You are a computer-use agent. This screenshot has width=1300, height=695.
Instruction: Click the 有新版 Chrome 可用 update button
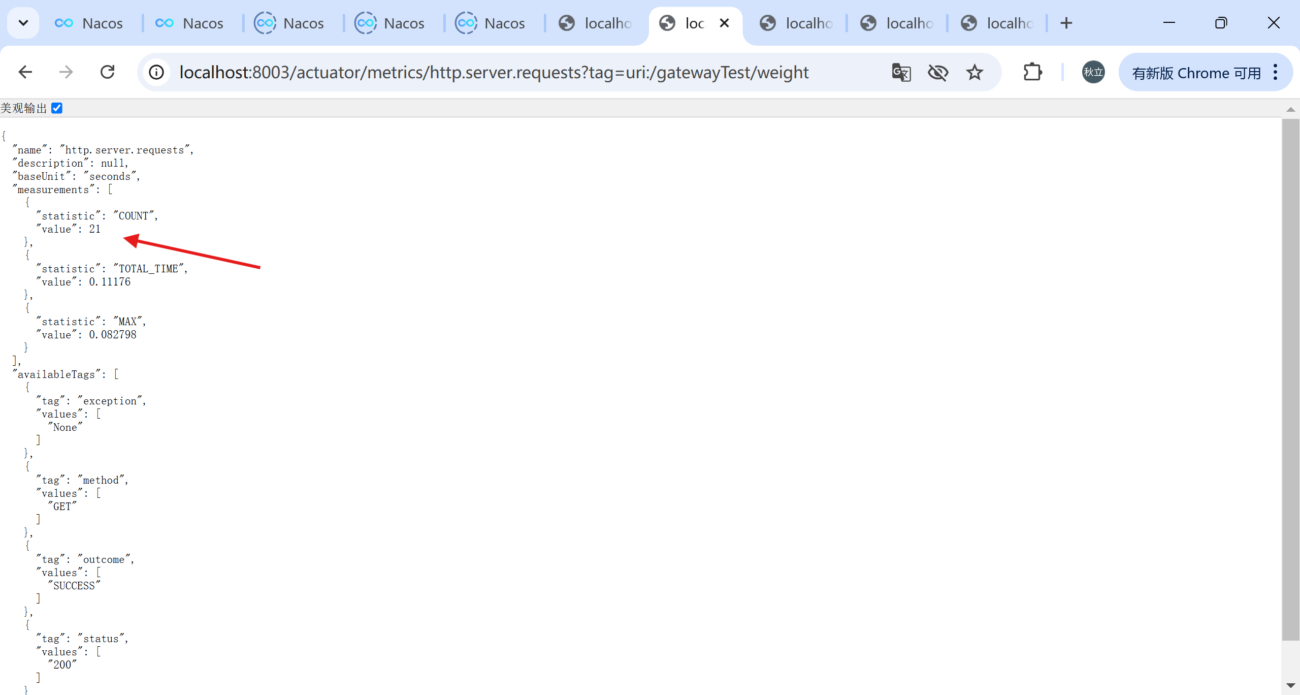1196,73
